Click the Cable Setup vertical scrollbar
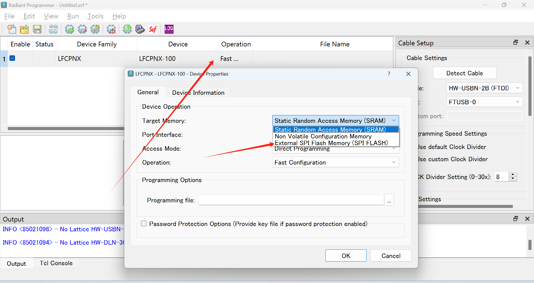 tap(530, 86)
